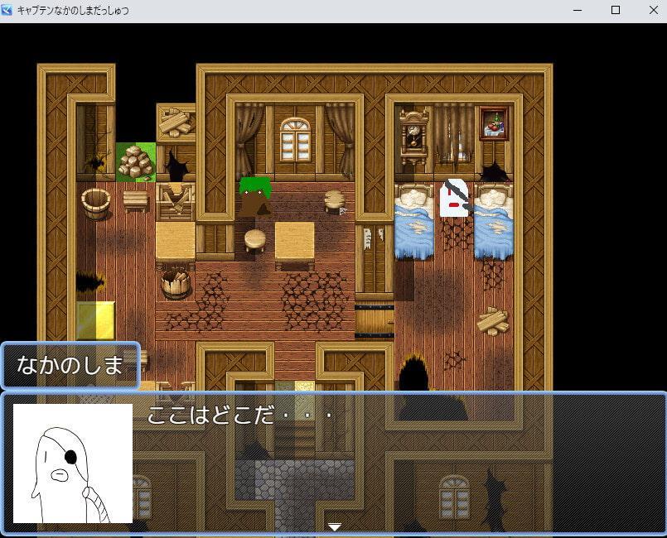Click the ここはどこだ dialogue text
The width and height of the screenshot is (667, 538).
point(239,416)
